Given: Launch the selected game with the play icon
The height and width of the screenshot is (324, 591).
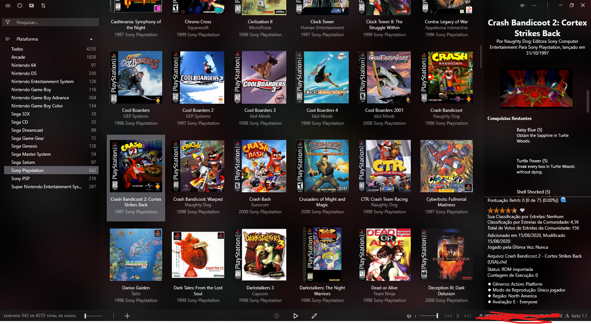Looking at the screenshot, I should coord(295,316).
